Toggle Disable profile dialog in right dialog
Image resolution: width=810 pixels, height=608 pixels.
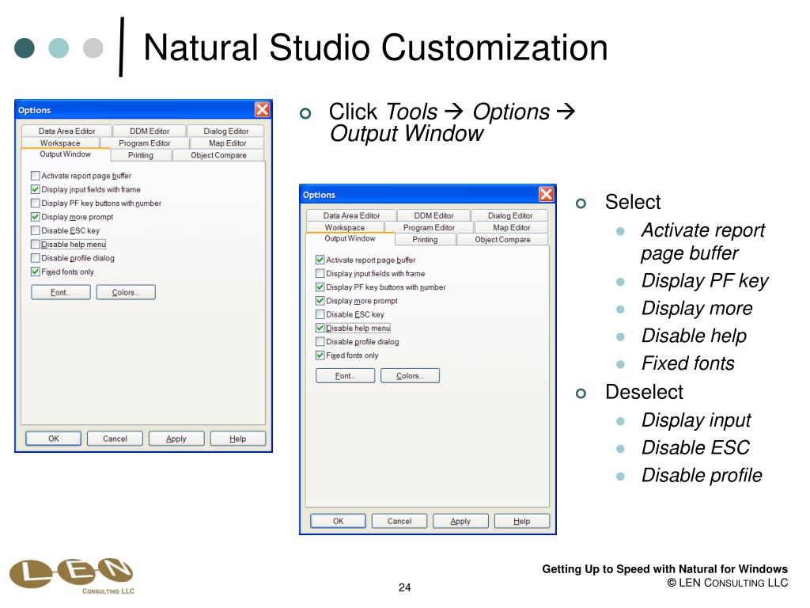pos(320,342)
